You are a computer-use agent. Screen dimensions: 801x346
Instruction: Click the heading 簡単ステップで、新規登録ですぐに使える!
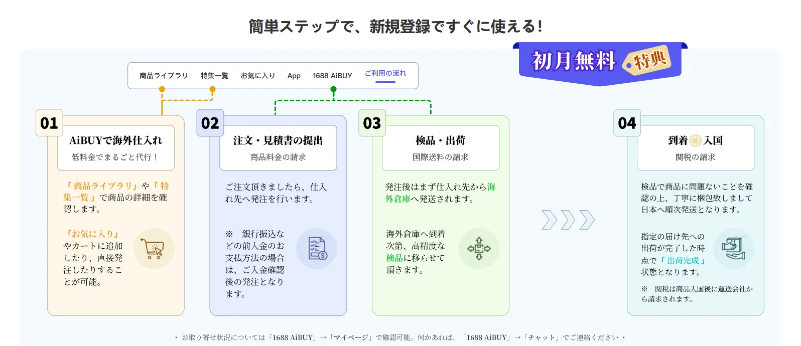pyautogui.click(x=395, y=26)
